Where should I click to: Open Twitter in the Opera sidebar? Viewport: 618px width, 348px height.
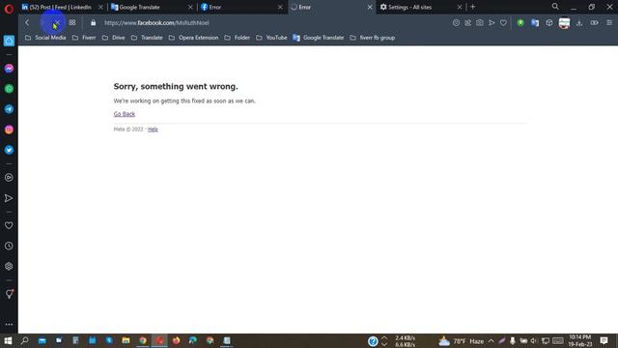9,150
